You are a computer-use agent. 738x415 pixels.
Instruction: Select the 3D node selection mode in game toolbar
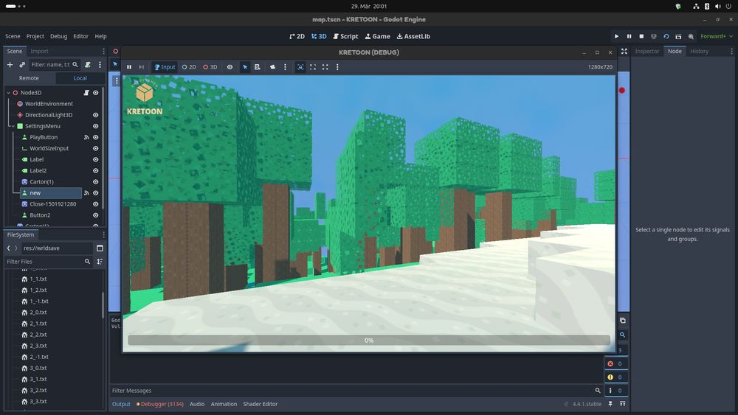(210, 67)
